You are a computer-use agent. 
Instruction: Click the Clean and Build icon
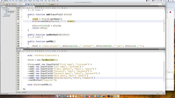pos(34,4)
